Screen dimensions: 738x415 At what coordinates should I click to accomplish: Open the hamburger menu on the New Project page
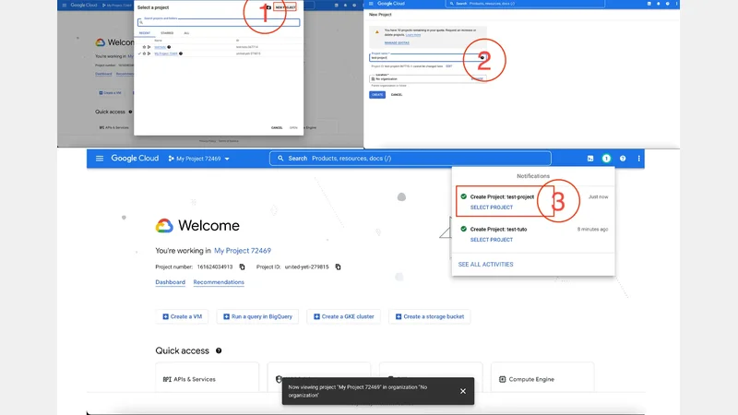coord(371,4)
